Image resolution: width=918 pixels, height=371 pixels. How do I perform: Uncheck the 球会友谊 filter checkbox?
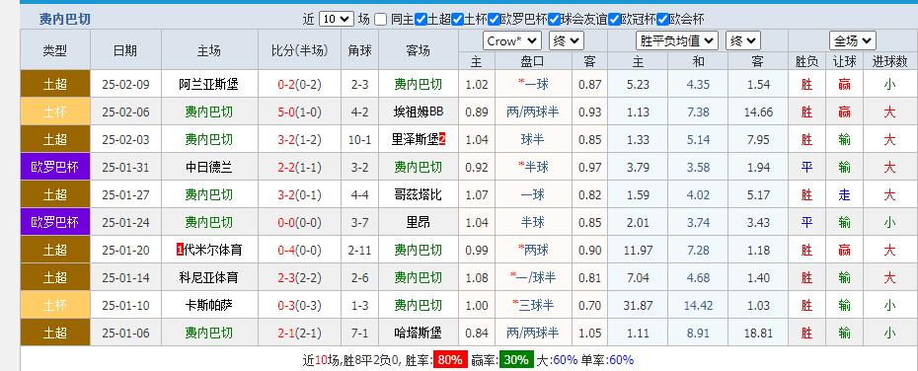click(x=554, y=20)
